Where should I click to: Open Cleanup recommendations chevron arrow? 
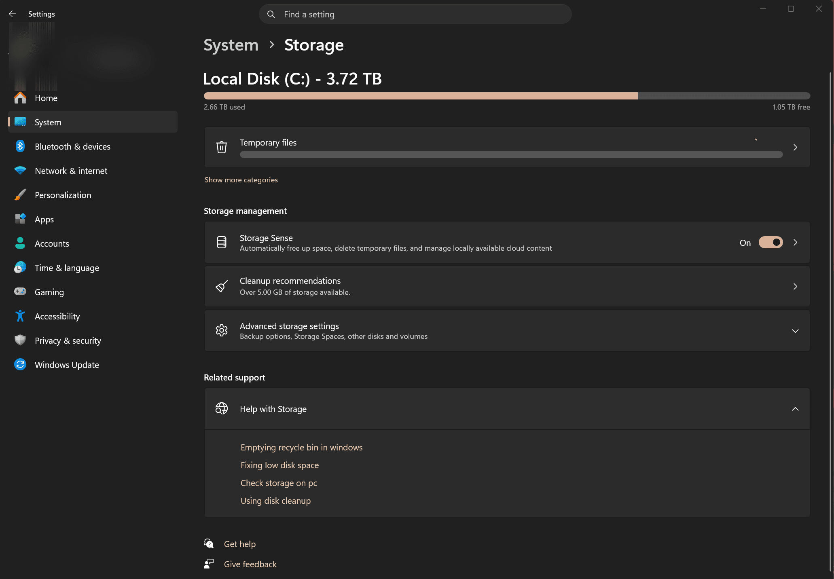(x=795, y=287)
